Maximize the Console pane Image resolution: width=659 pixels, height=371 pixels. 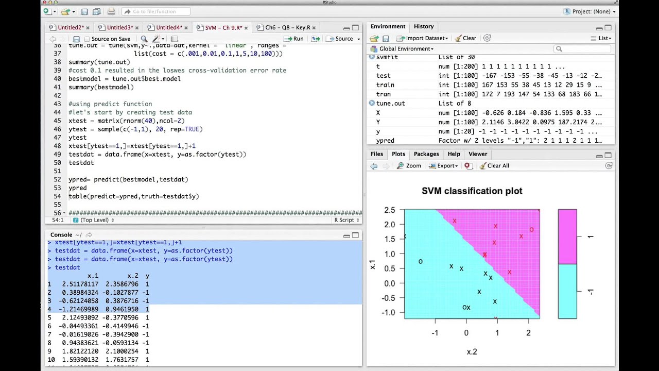355,235
